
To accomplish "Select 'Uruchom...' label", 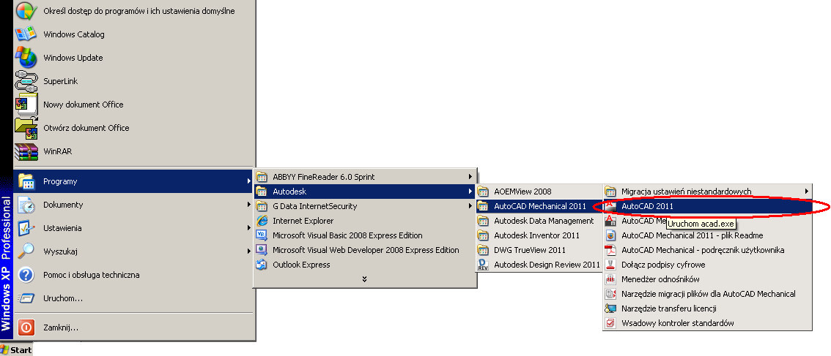I will (63, 298).
